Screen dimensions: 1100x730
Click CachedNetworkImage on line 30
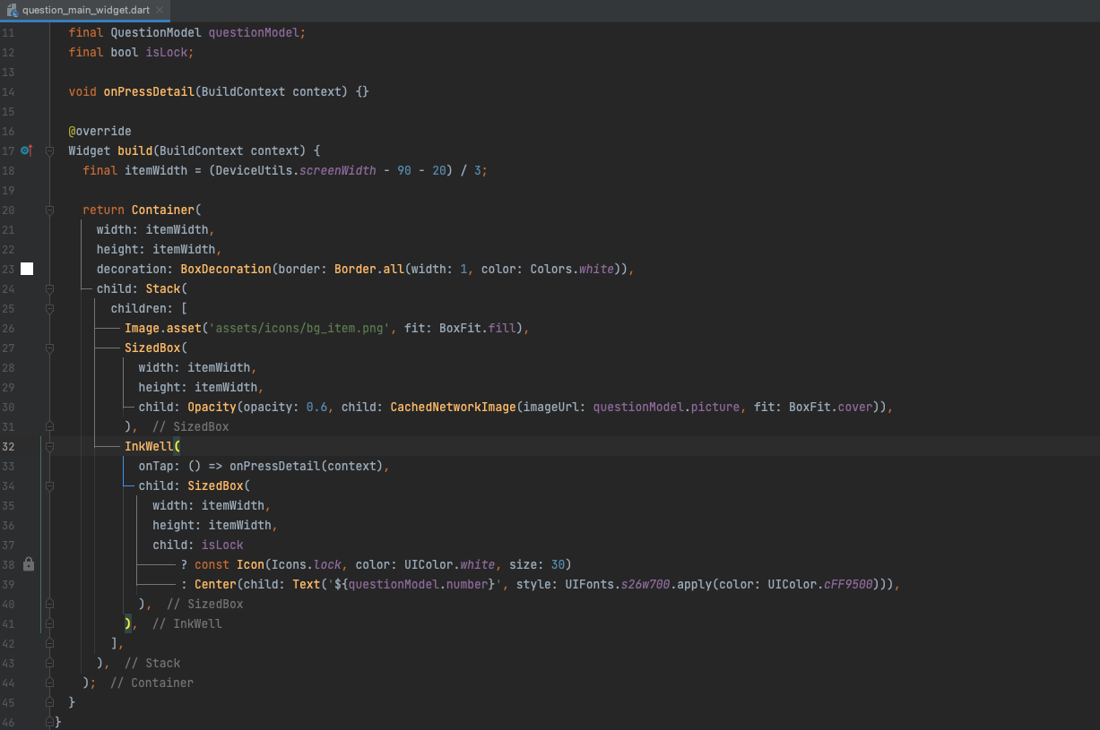pos(454,407)
